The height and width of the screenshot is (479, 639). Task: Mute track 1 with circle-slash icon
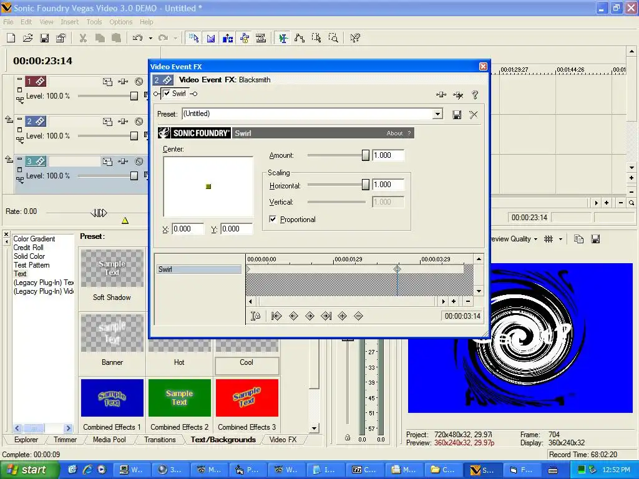139,82
